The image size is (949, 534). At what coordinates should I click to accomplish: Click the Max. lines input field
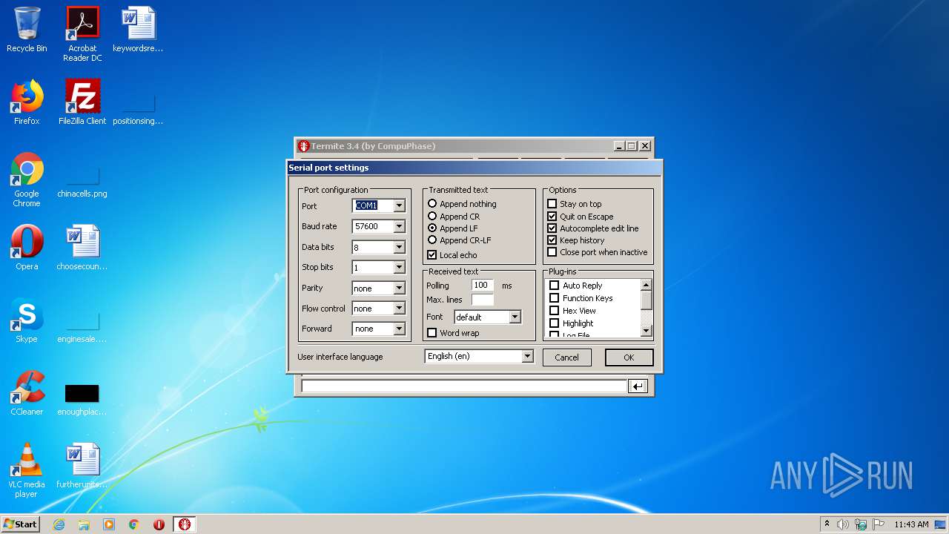pyautogui.click(x=483, y=300)
